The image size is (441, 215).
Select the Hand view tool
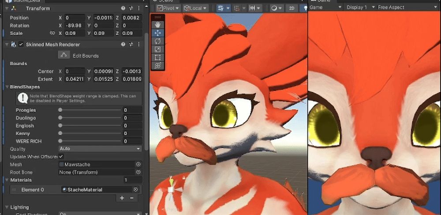tap(157, 25)
